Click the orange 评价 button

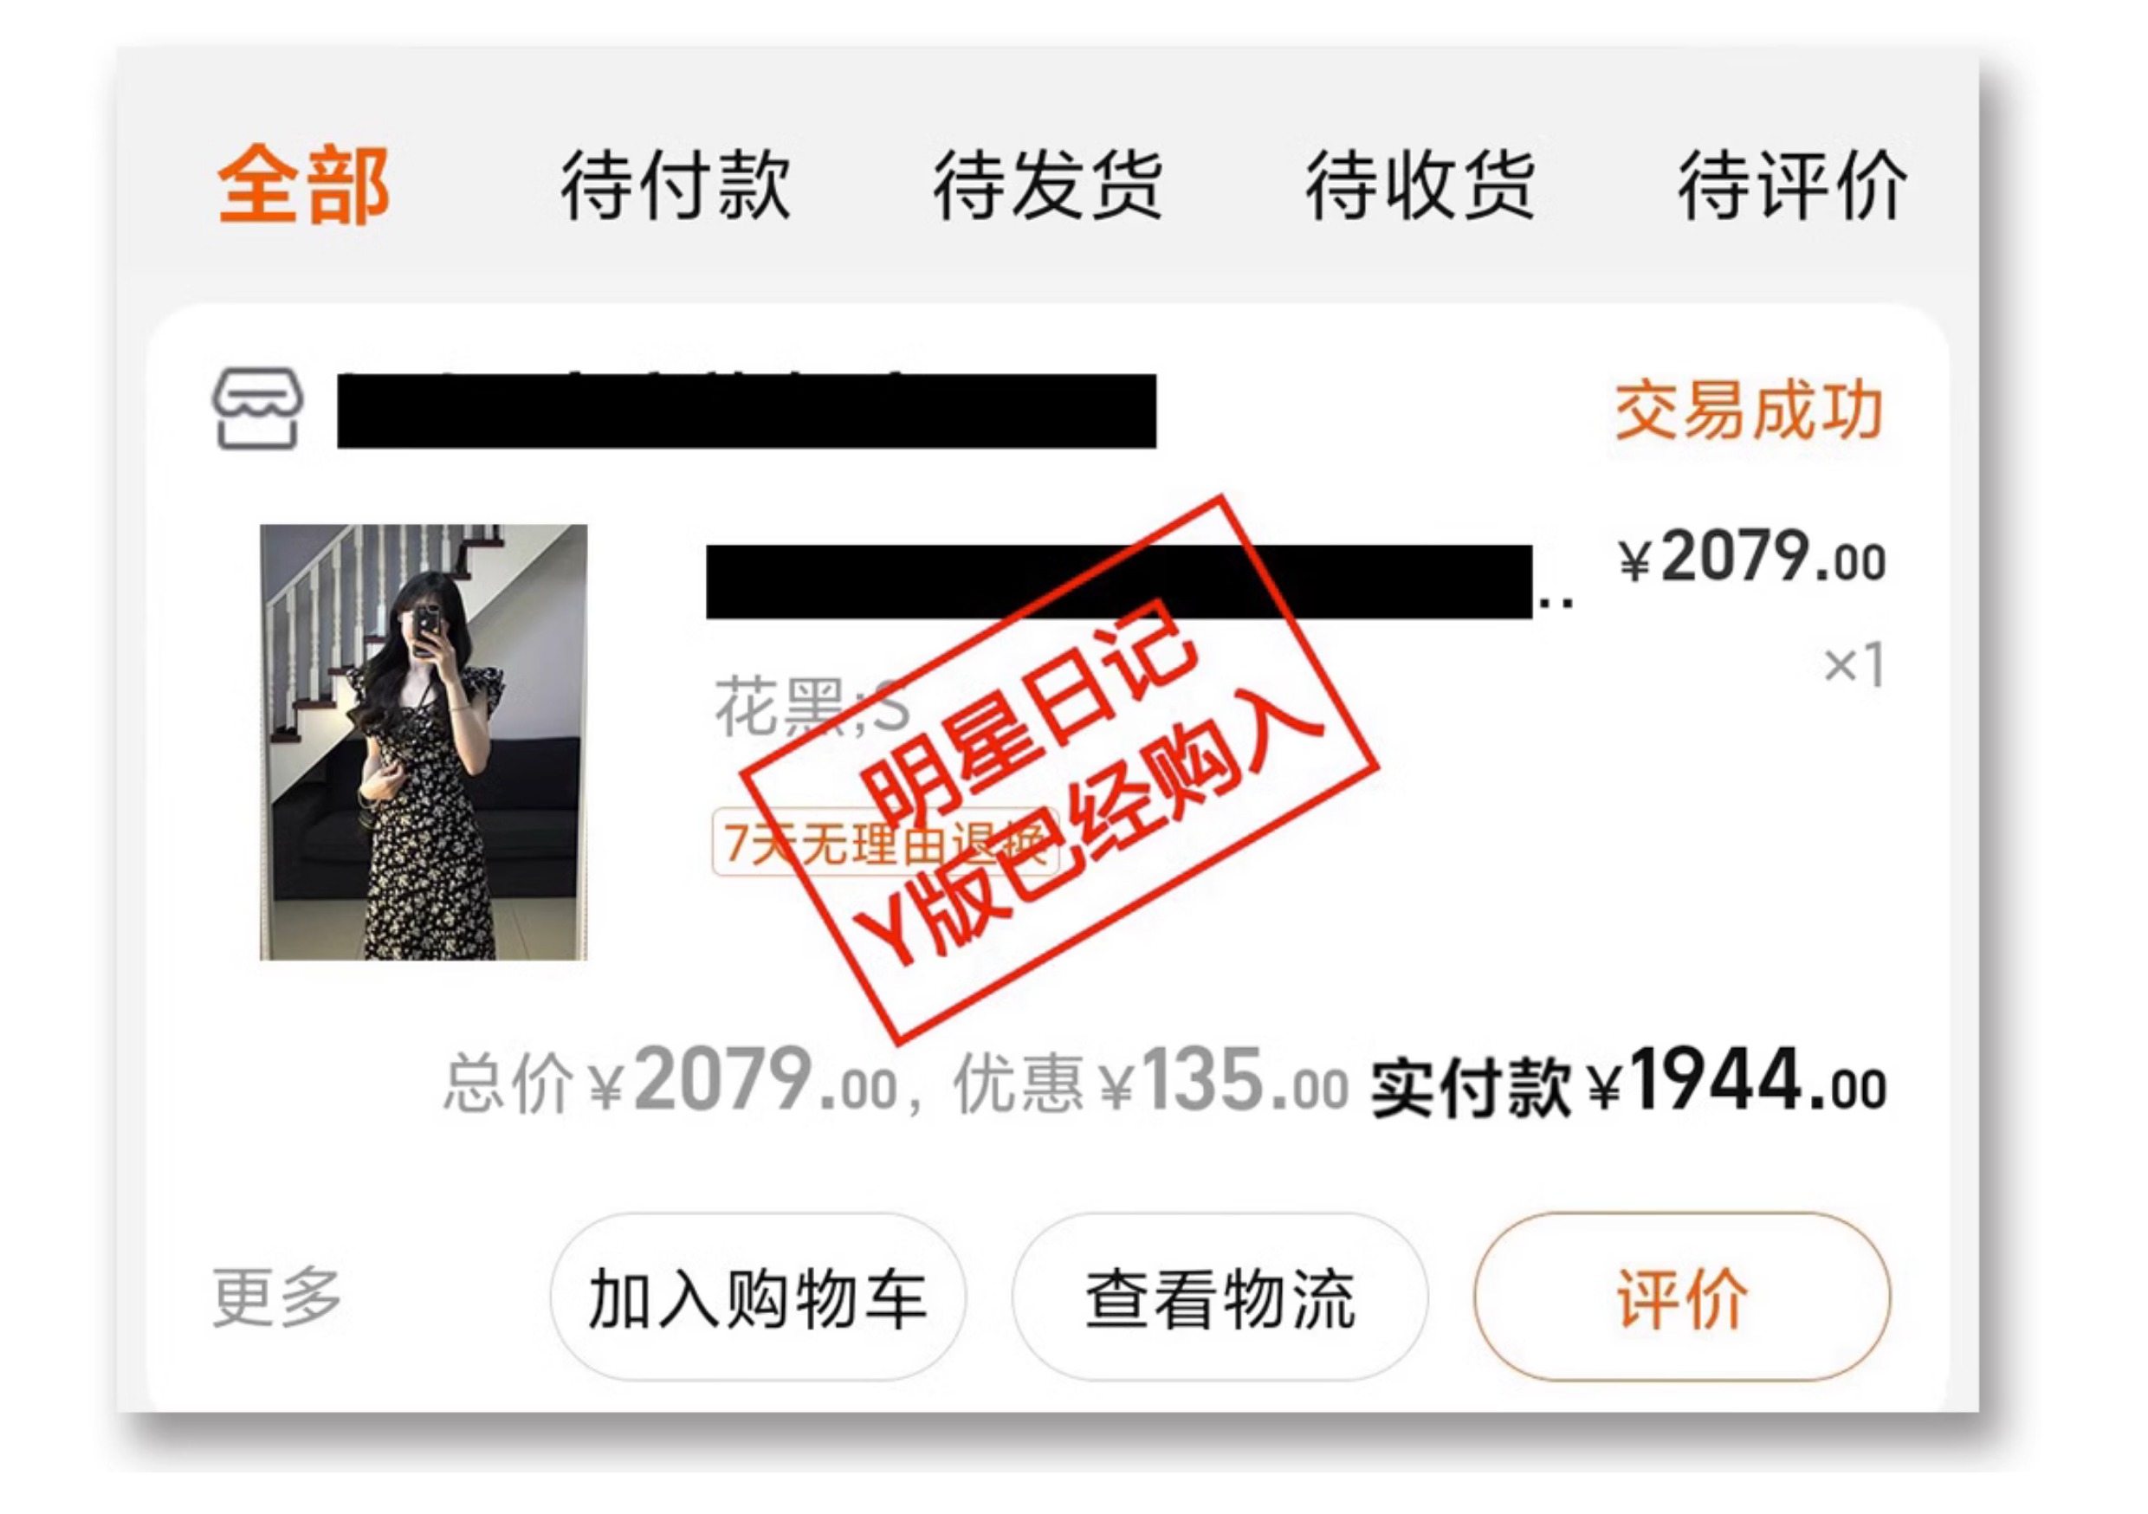click(x=1682, y=1297)
